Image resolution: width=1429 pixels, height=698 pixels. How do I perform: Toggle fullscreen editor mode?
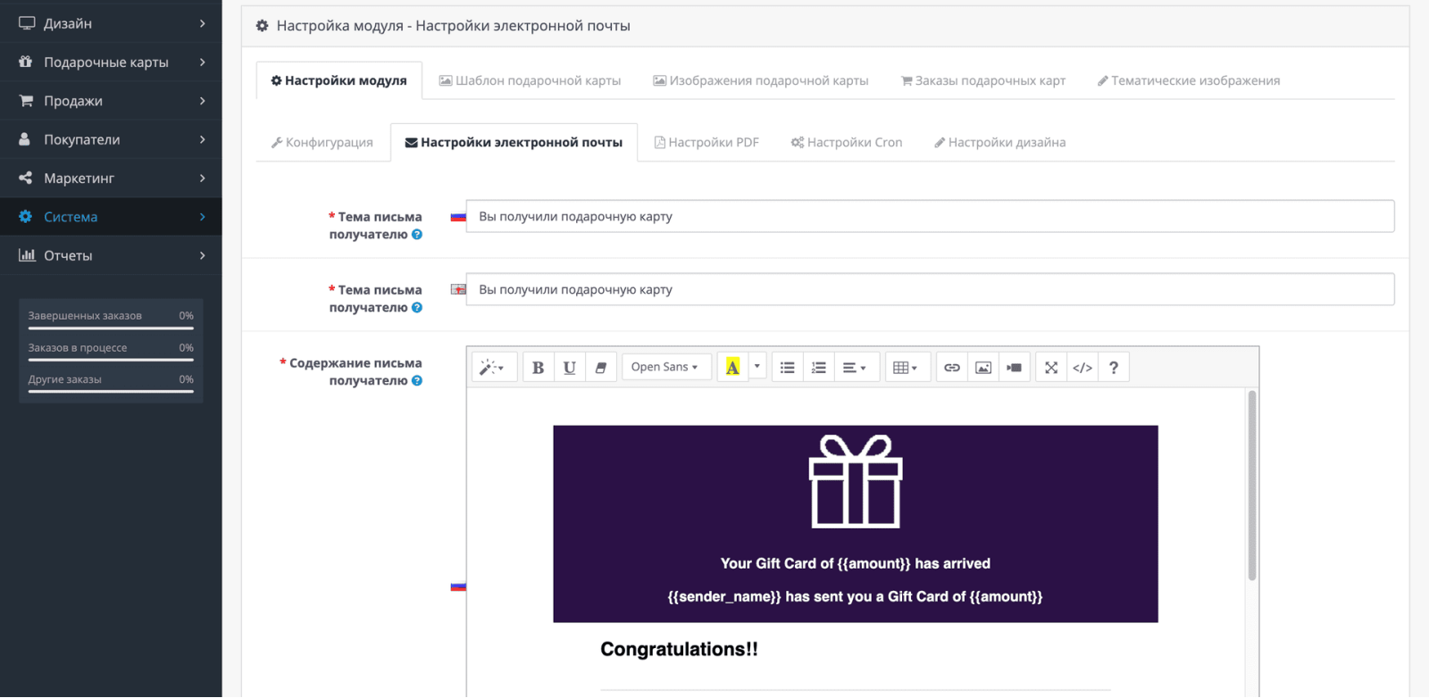1051,368
